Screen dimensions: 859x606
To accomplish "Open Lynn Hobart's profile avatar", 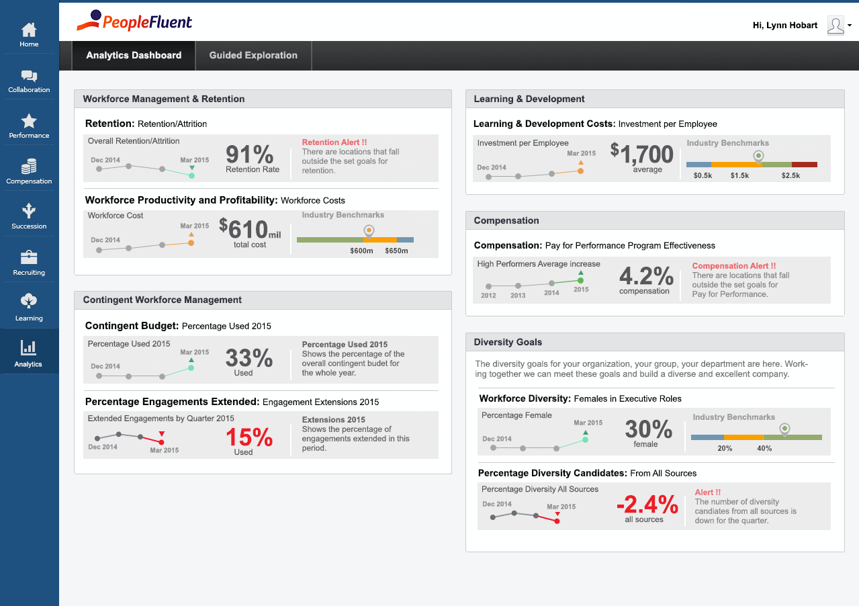I will (835, 25).
